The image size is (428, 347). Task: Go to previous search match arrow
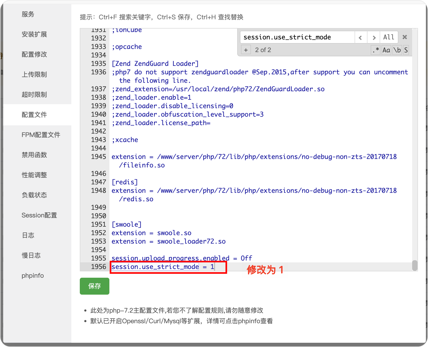point(361,37)
